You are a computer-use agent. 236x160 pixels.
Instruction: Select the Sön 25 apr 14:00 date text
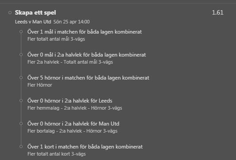pos(71,22)
